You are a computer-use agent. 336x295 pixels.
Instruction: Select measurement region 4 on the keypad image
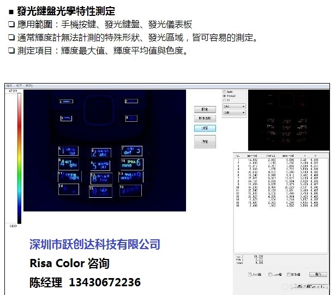131,119
